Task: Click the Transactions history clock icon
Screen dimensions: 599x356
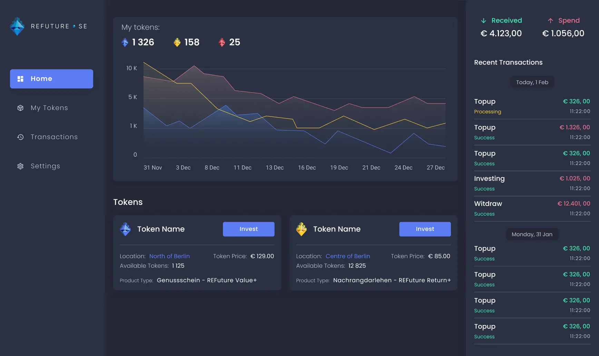Action: pos(20,137)
